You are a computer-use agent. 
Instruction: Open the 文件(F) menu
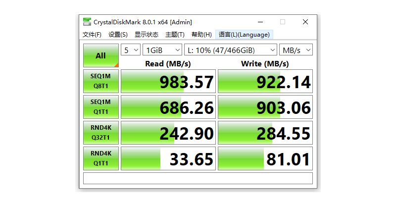(x=92, y=35)
